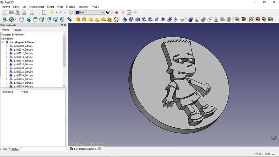Save the current document

click(x=18, y=13)
